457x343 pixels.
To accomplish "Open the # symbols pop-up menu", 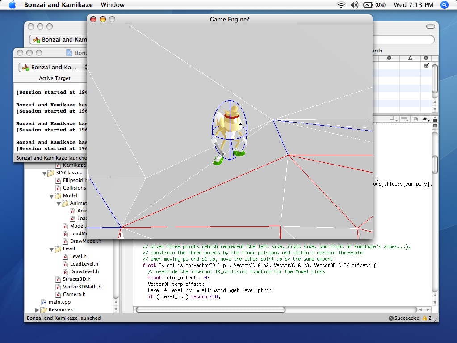I will click(x=426, y=119).
